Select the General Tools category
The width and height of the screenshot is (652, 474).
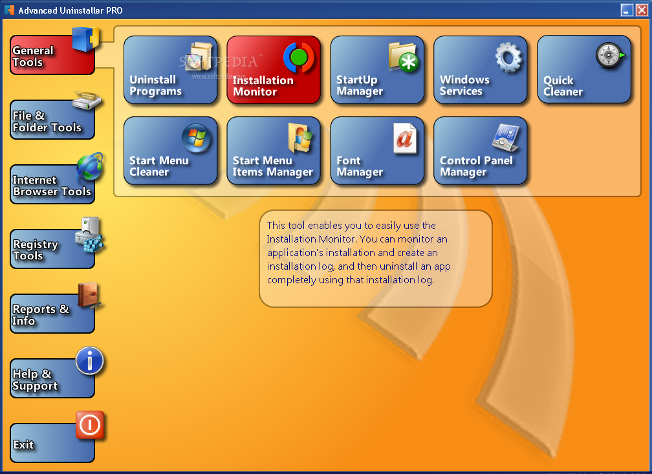[x=52, y=55]
